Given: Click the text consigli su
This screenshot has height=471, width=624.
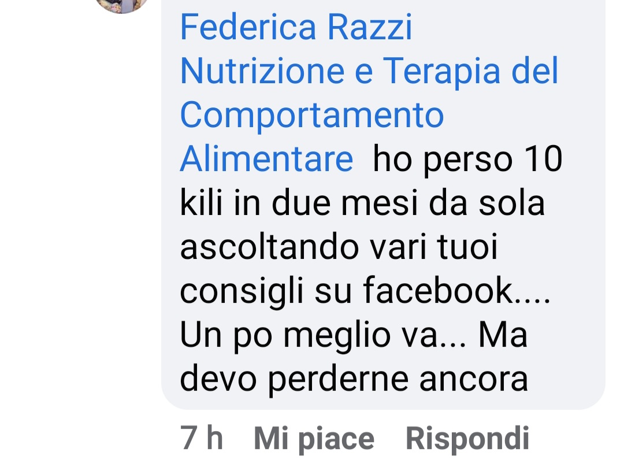Looking at the screenshot, I should 266,291.
